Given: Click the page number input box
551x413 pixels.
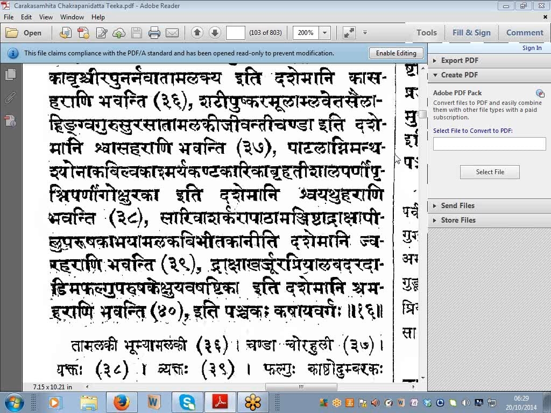Looking at the screenshot, I should pyautogui.click(x=236, y=33).
